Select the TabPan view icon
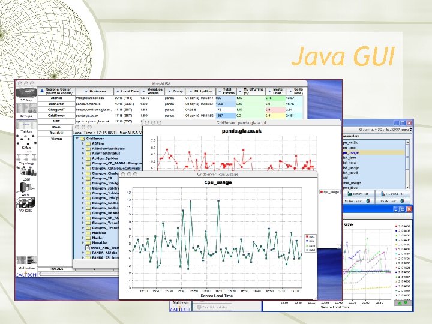432x324 pixels. click(26, 125)
